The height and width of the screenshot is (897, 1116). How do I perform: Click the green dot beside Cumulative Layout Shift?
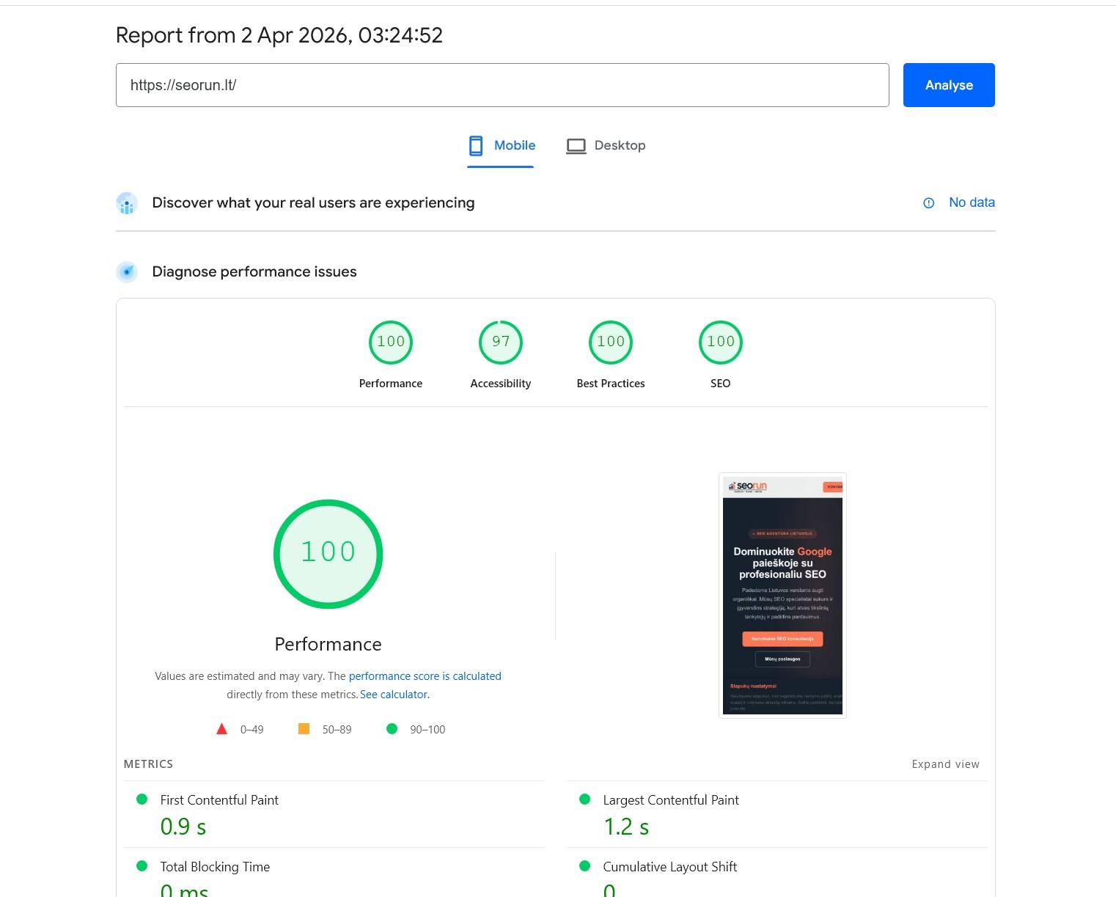tap(584, 865)
